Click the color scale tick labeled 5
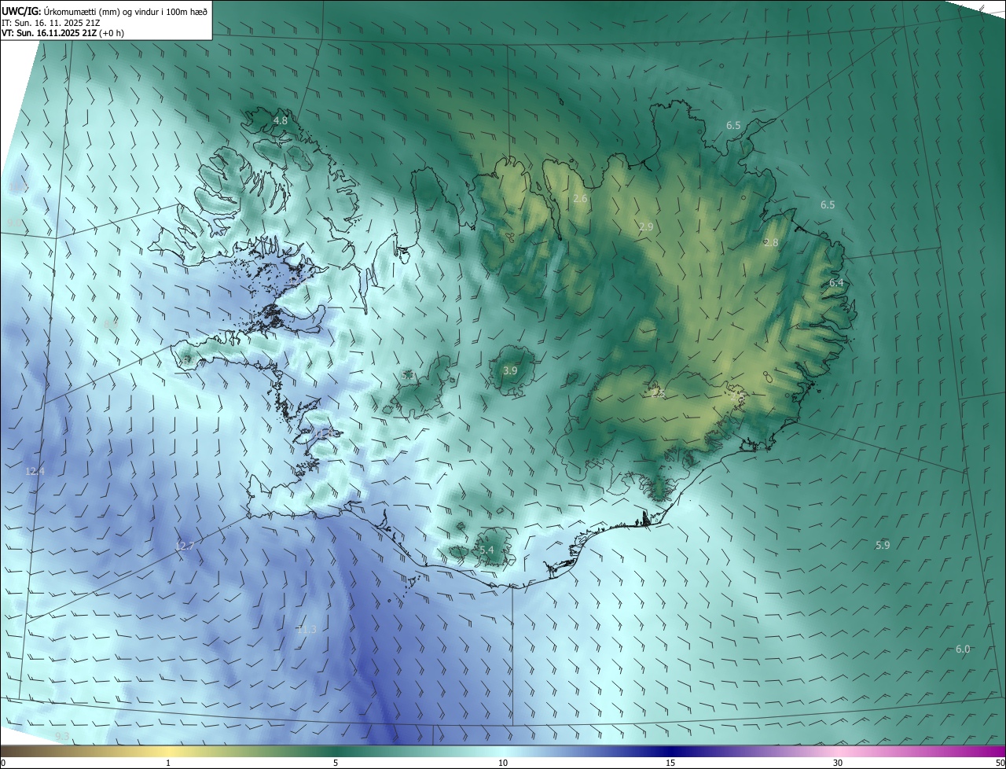Image resolution: width=1006 pixels, height=769 pixels. coord(336,763)
